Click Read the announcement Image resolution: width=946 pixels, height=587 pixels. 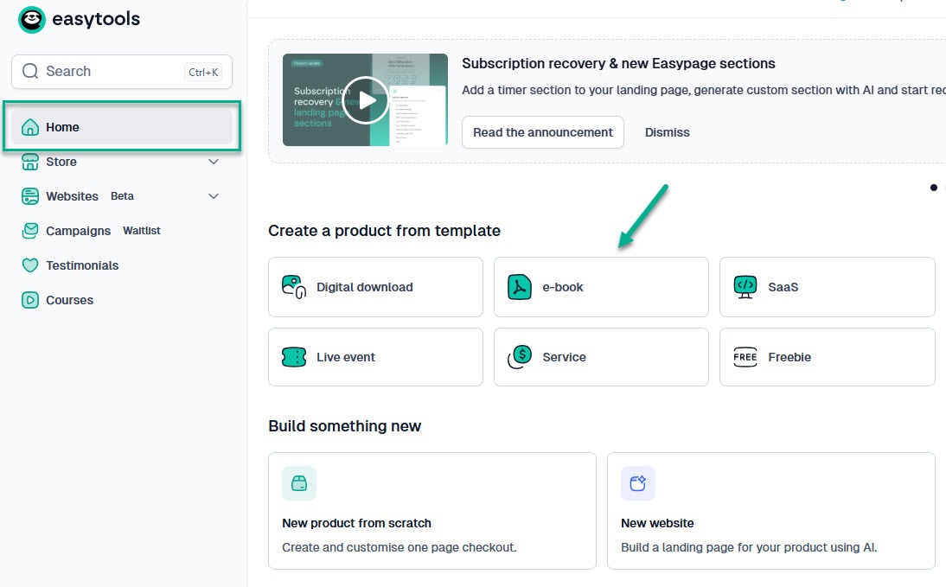point(542,132)
